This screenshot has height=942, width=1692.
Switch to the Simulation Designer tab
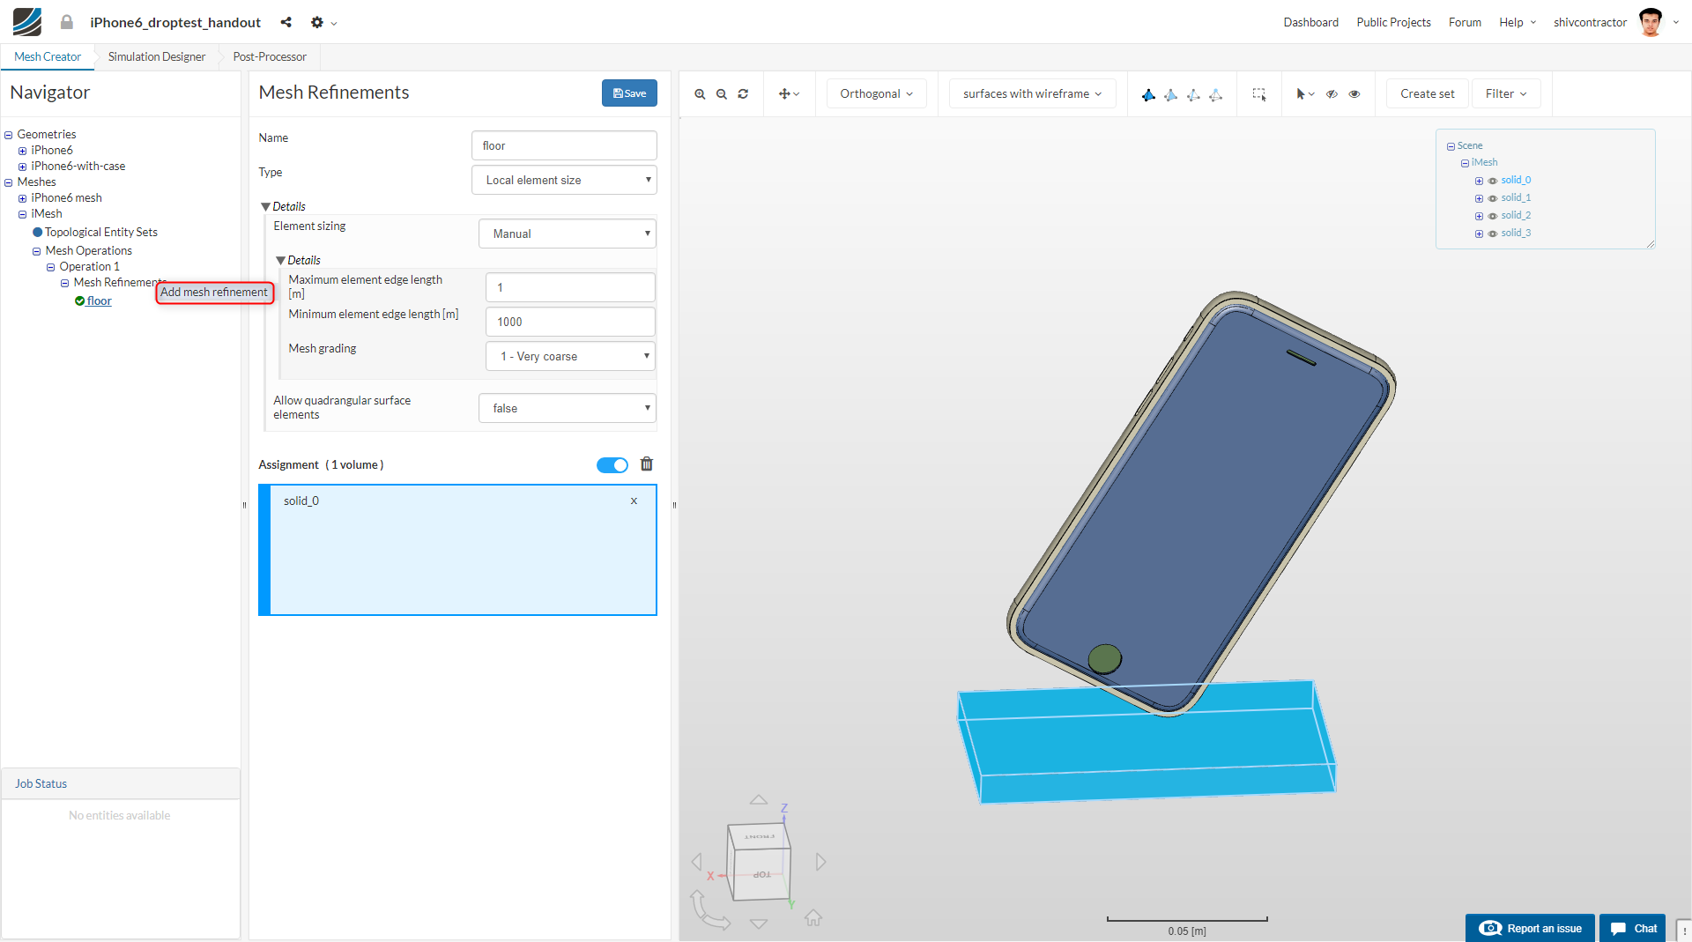click(x=155, y=56)
